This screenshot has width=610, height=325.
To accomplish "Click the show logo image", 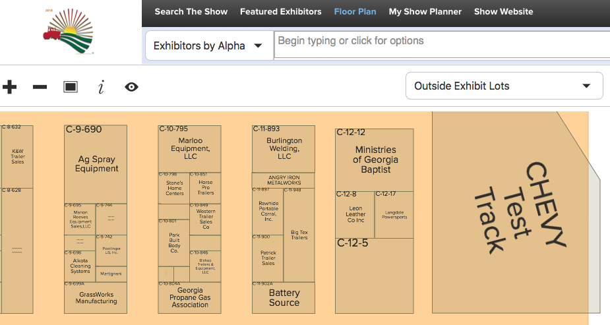I will pos(69,32).
